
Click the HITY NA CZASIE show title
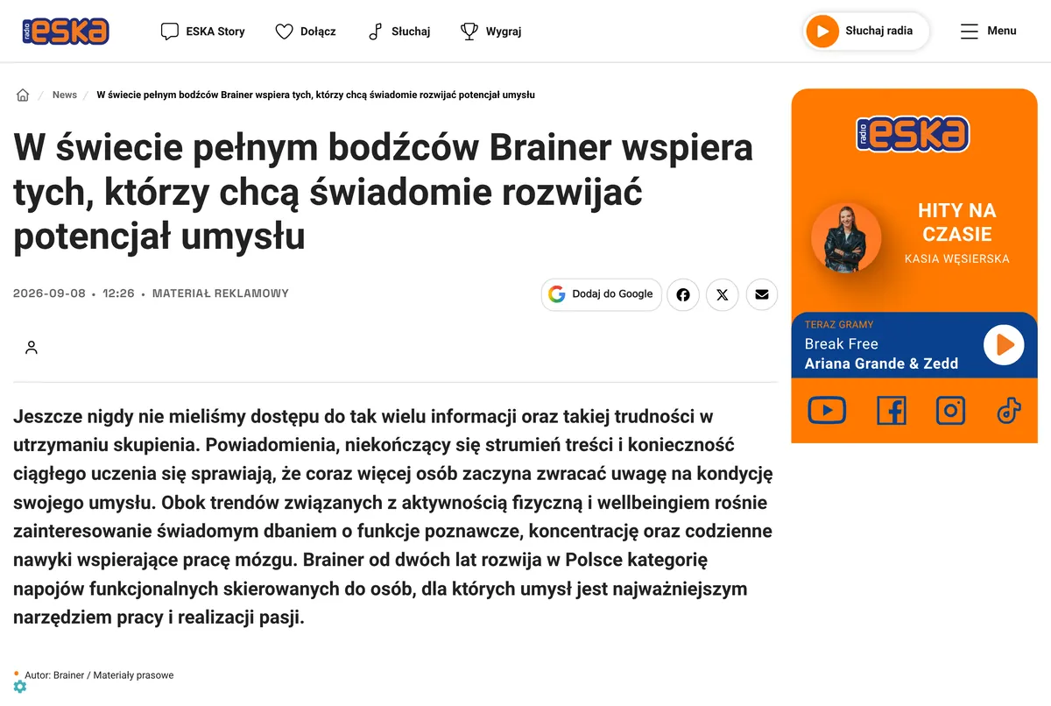click(956, 222)
